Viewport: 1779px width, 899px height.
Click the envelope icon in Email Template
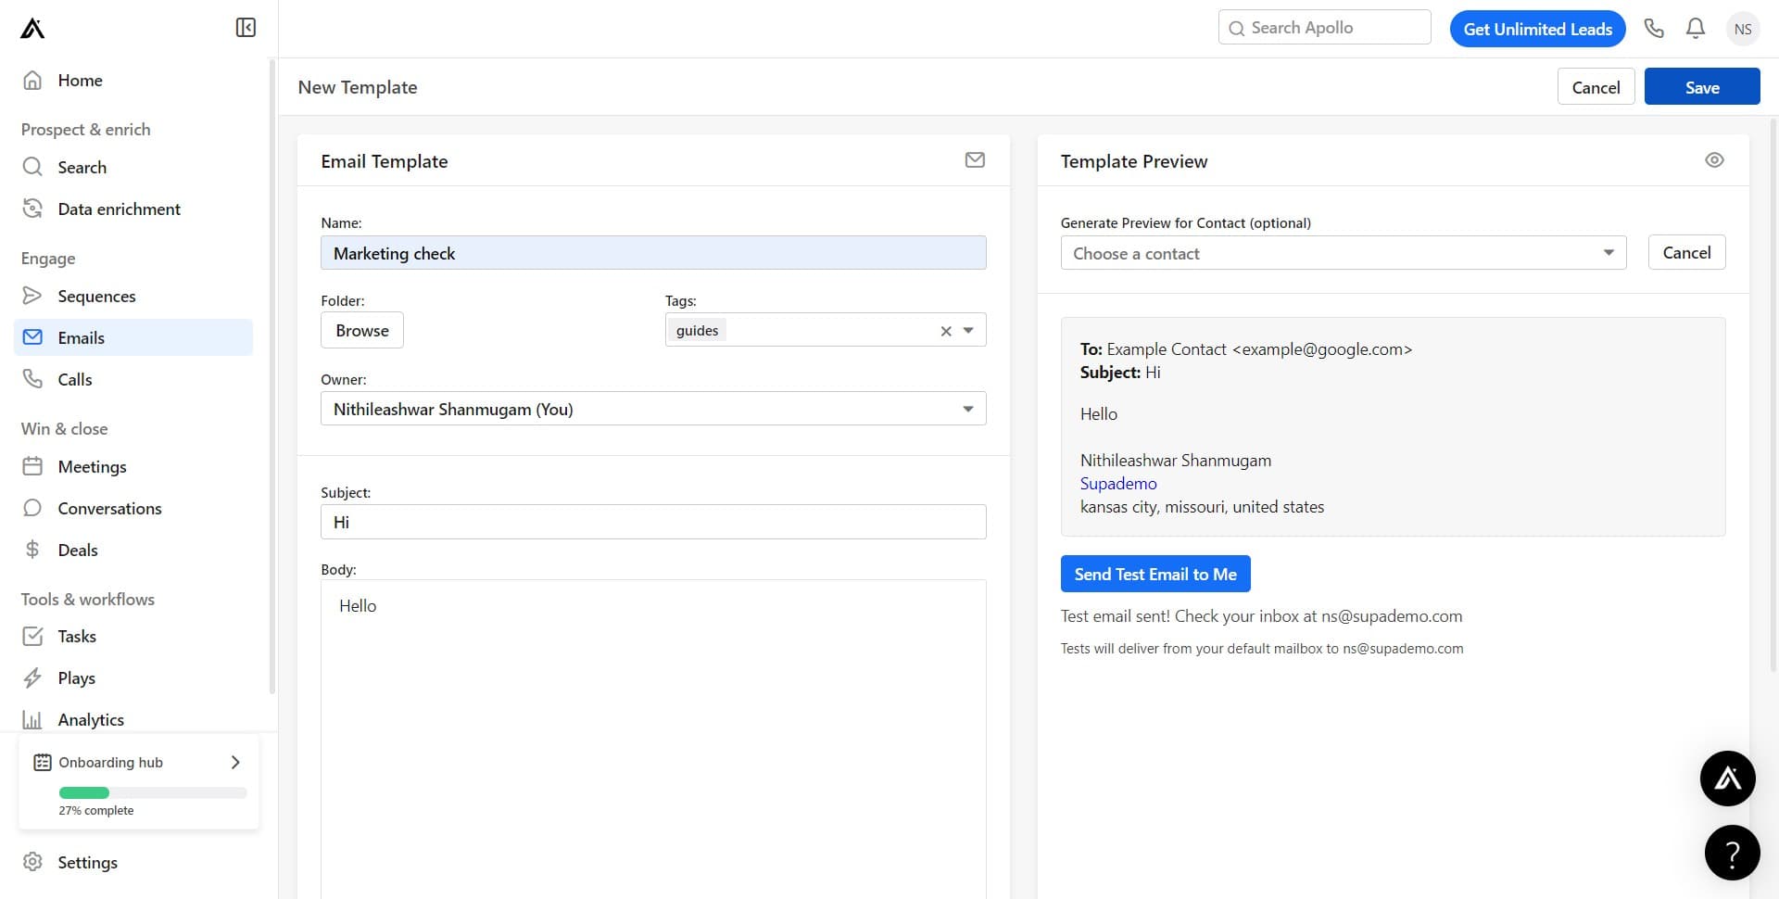(x=974, y=160)
